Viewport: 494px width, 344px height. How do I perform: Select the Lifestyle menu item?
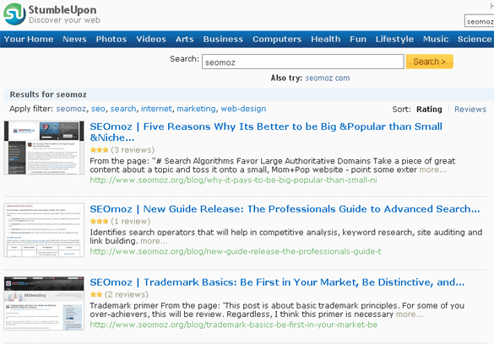pos(394,39)
